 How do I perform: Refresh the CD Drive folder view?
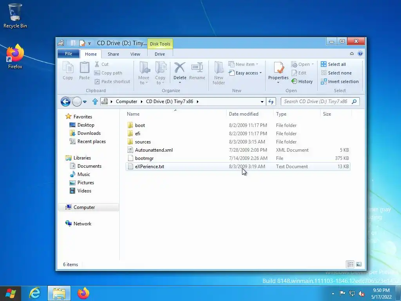click(271, 102)
